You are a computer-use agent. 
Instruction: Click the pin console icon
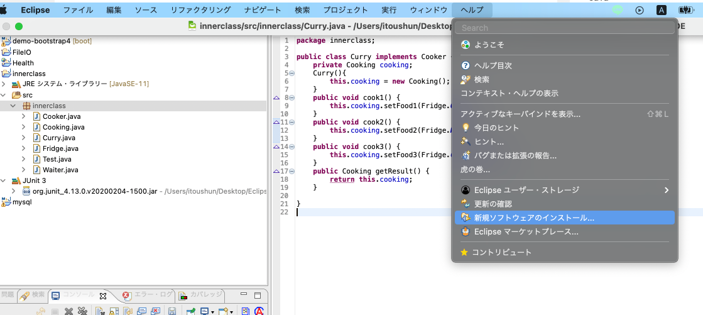pos(191,311)
